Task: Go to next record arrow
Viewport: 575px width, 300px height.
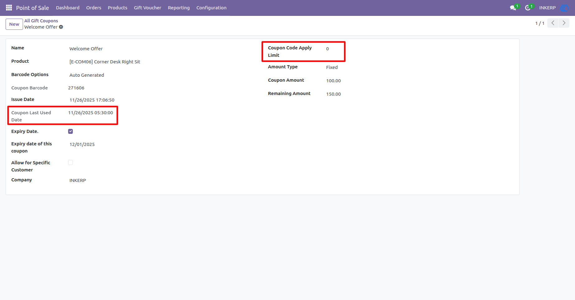Action: pyautogui.click(x=564, y=23)
